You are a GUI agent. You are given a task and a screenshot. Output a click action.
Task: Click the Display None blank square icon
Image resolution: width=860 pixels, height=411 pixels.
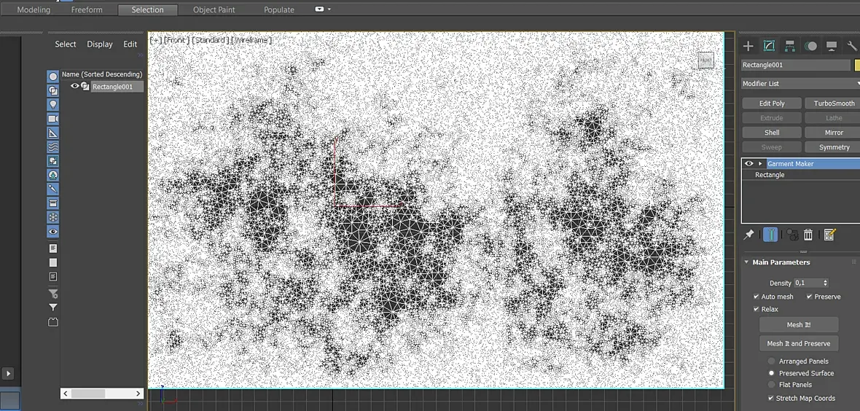pyautogui.click(x=53, y=263)
